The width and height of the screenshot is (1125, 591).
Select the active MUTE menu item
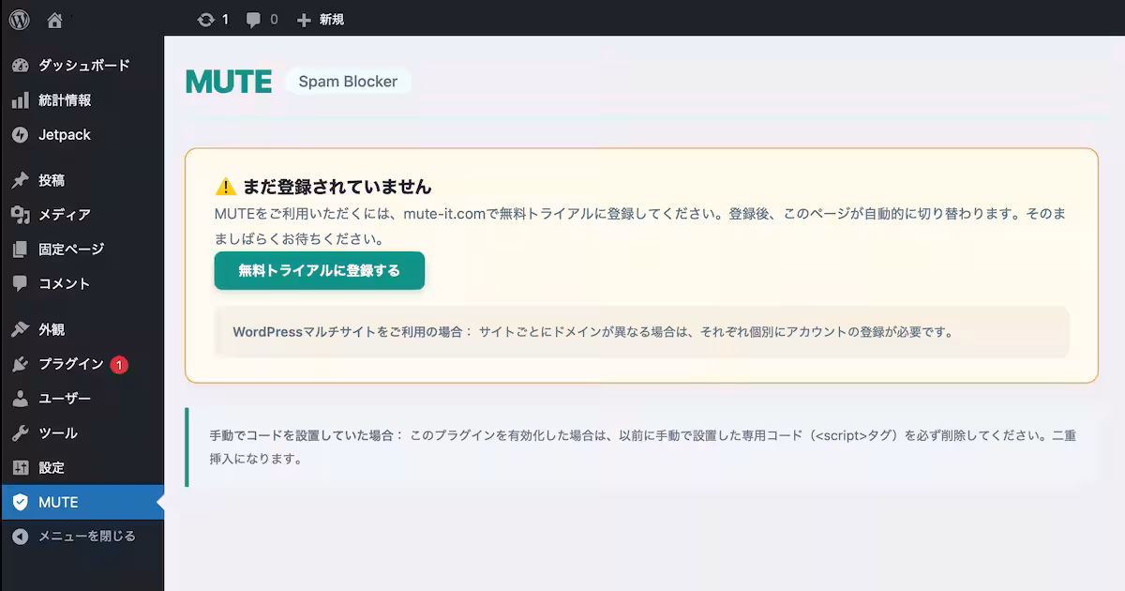[x=82, y=503]
